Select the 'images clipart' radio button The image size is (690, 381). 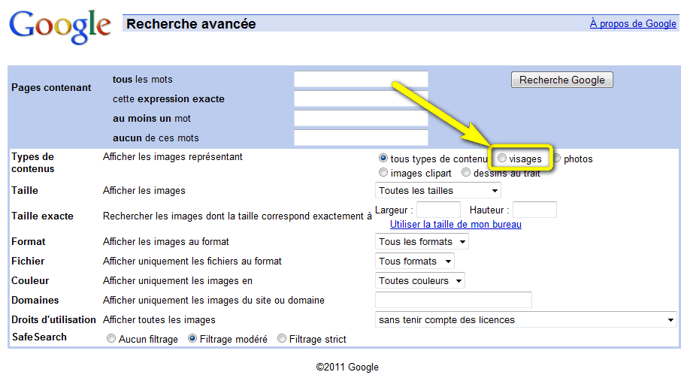(383, 172)
